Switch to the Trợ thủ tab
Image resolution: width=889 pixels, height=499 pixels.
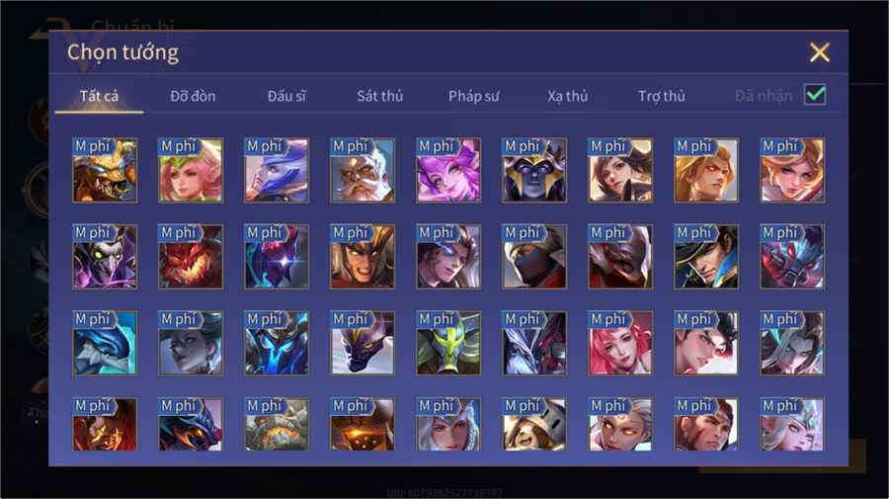[x=662, y=96]
